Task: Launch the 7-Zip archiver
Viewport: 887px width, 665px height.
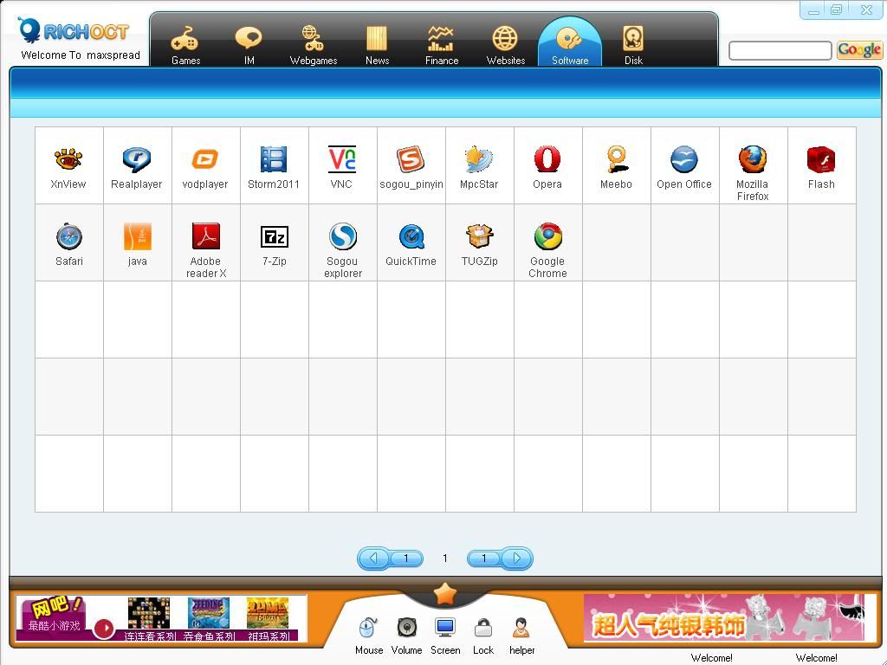Action: (x=275, y=237)
